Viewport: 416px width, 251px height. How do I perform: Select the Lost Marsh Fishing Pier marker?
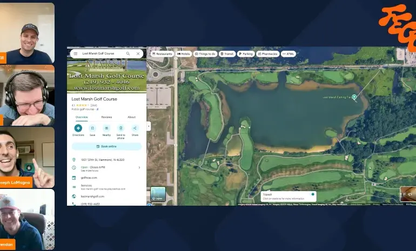[354, 98]
